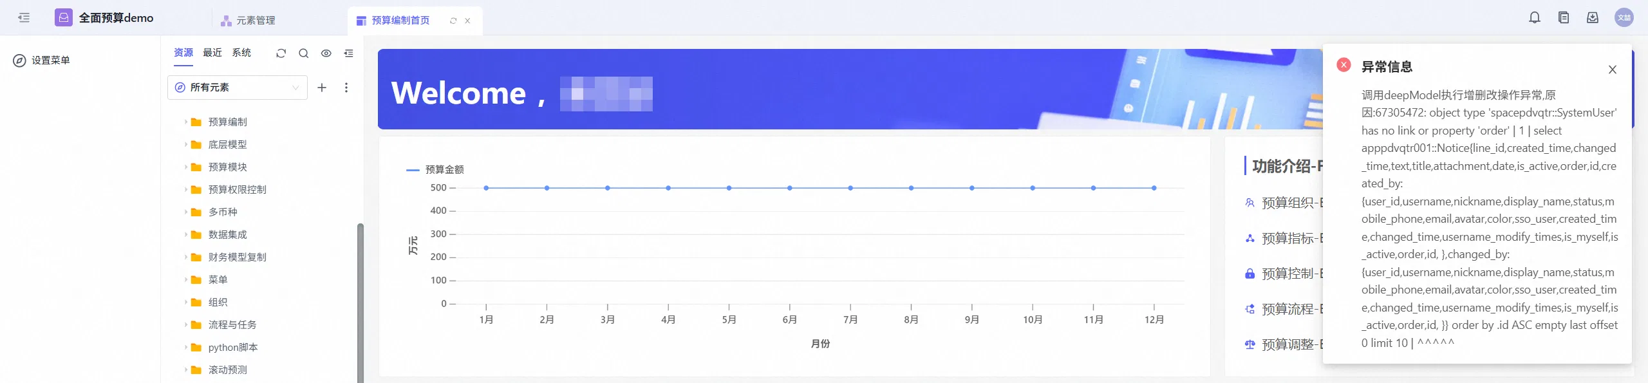Viewport: 1648px width, 383px height.
Task: Select the 最近 tab
Action: click(x=212, y=53)
